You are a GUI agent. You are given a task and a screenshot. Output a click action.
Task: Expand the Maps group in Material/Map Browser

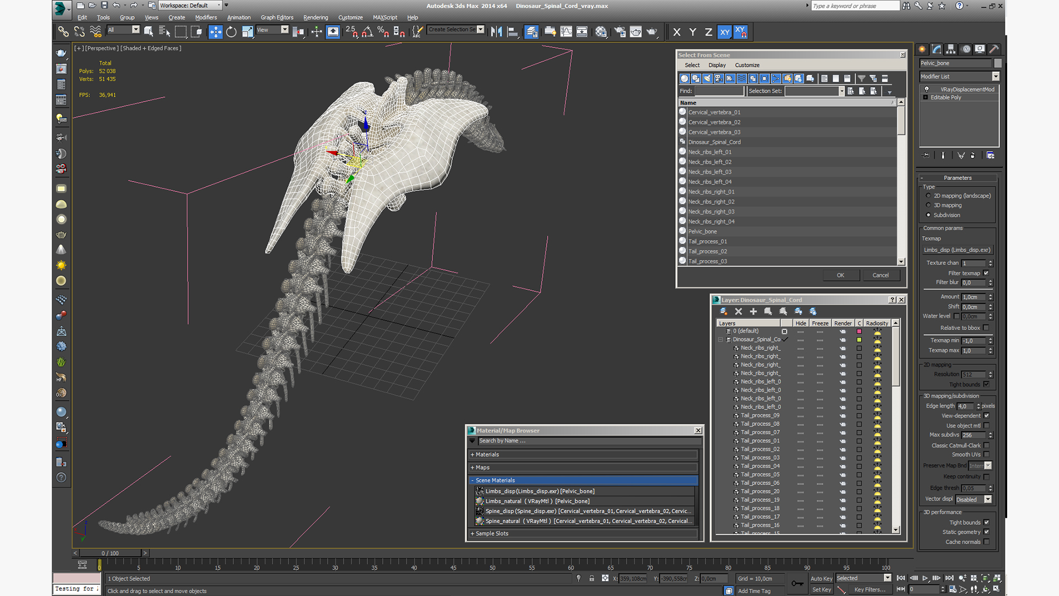[x=473, y=467]
